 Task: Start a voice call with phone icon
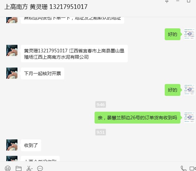(183, 168)
